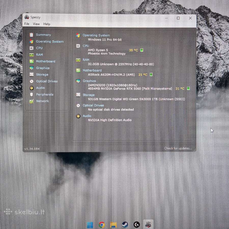229x229 pixels.
Task: Select Graphics in the sidebar
Action: point(43,68)
